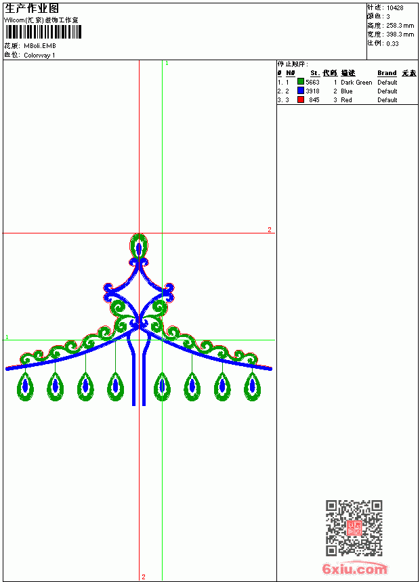
Task: Click the blue scroll curl on left
Action: point(108,293)
